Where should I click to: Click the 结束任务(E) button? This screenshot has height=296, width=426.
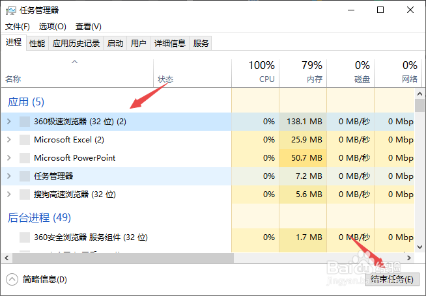tap(392, 280)
